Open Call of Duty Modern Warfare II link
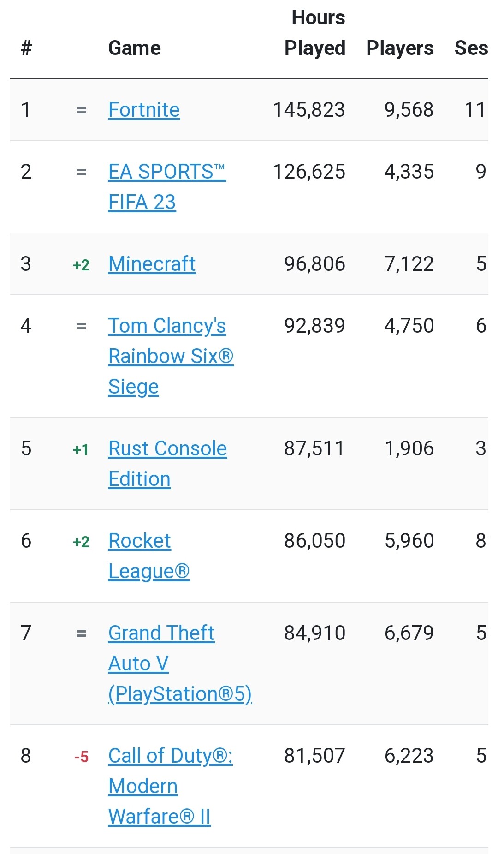This screenshot has width=498, height=854. pyautogui.click(x=170, y=786)
